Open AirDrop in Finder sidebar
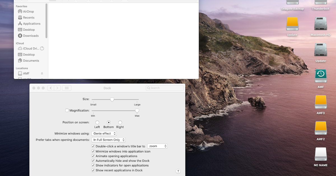The height and width of the screenshot is (176, 336). [x=26, y=11]
